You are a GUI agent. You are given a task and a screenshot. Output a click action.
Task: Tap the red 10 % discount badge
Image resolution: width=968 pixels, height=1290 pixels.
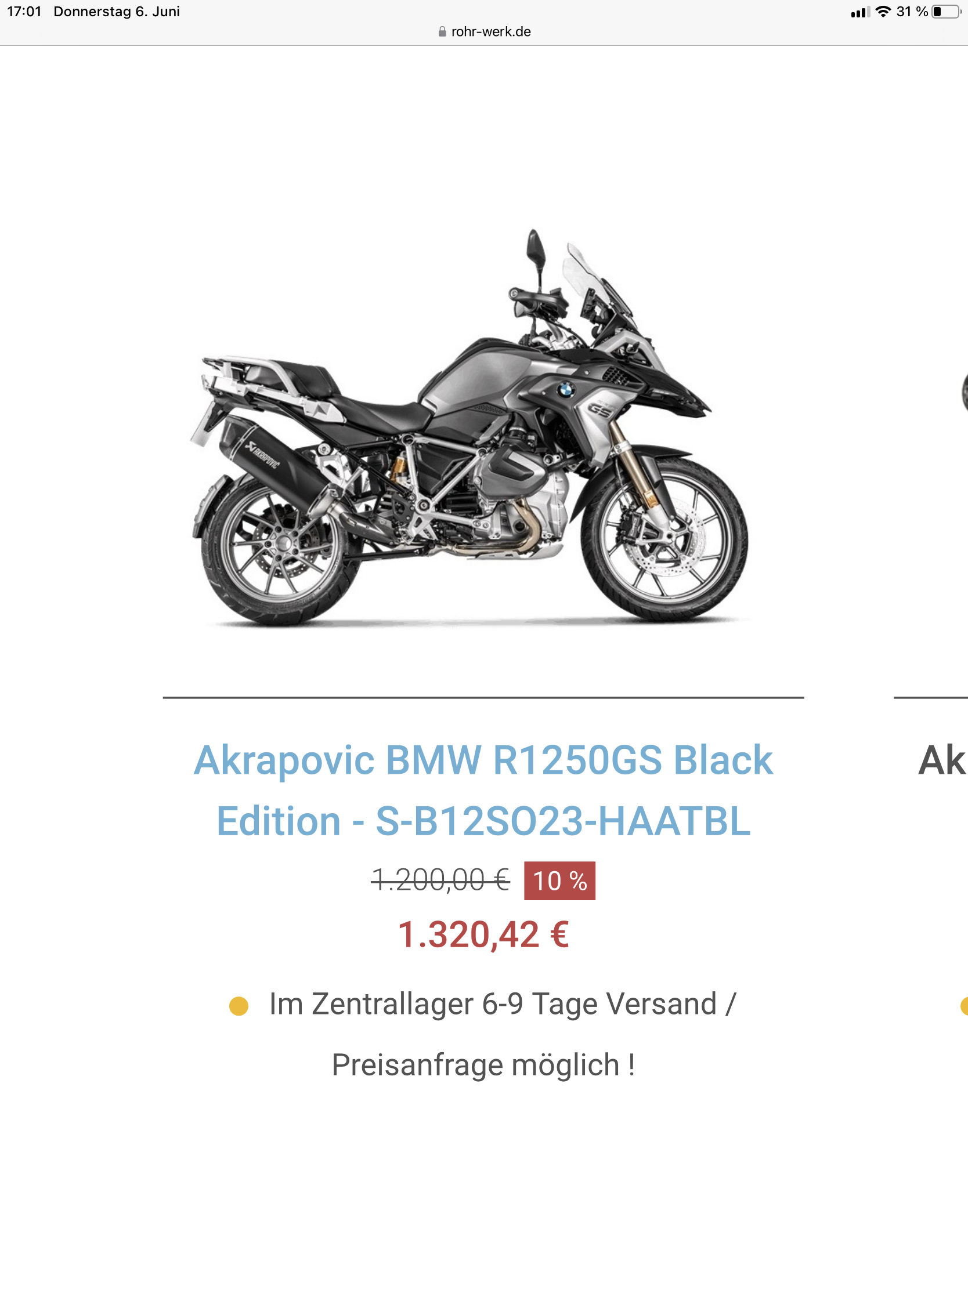(x=559, y=880)
